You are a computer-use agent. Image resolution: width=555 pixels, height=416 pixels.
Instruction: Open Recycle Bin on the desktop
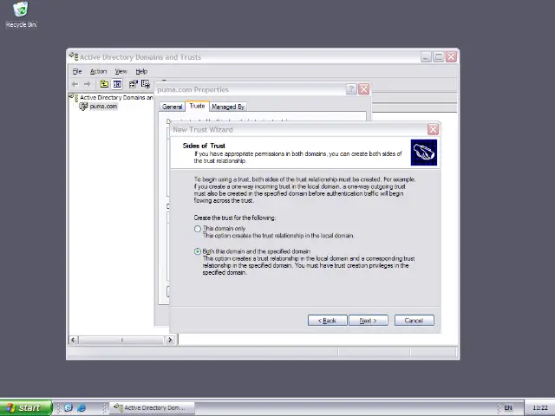point(21,14)
